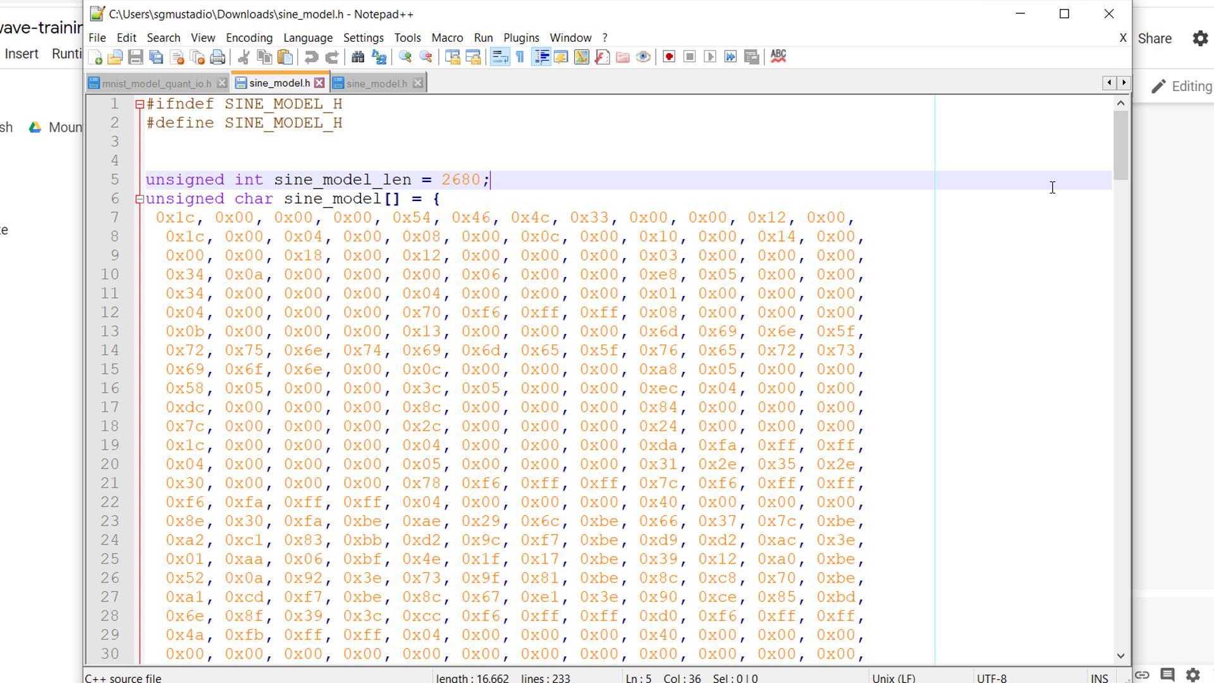Run macro multiple times icon
1214x683 pixels.
[x=731, y=58]
